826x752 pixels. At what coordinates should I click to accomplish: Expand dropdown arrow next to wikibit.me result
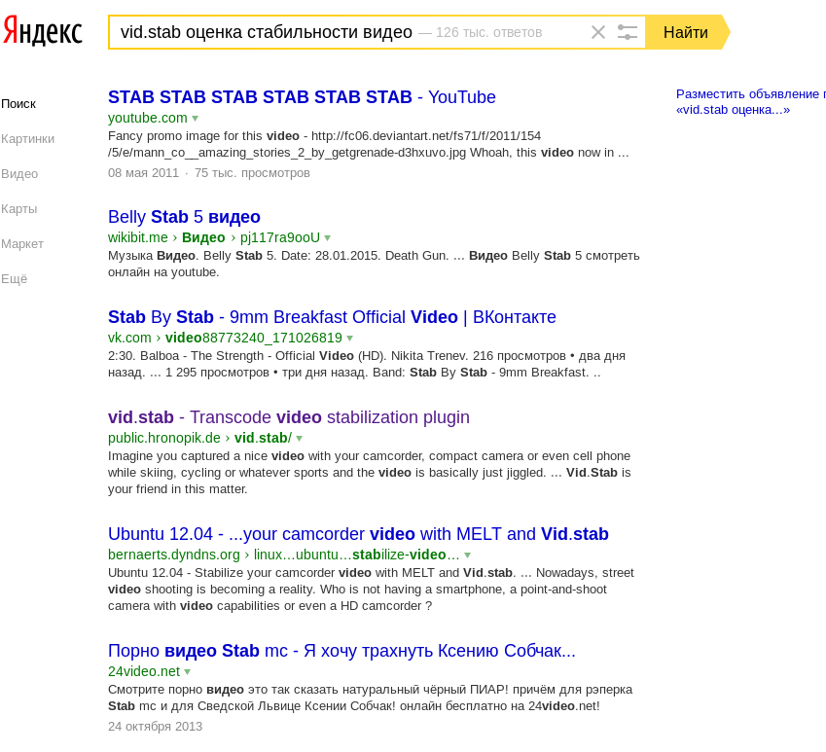(327, 238)
